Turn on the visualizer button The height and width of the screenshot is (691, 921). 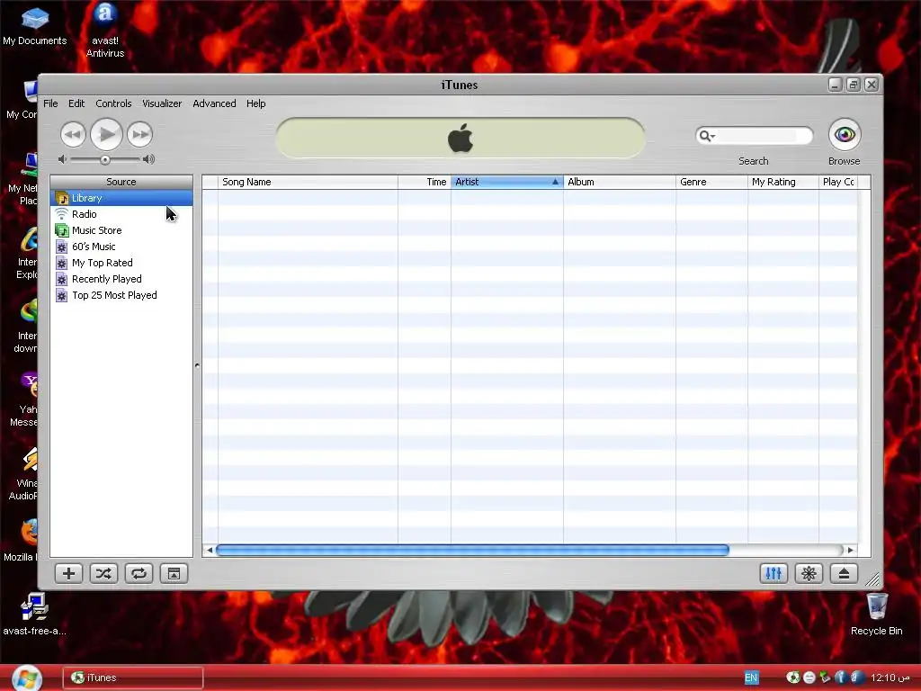coord(809,573)
